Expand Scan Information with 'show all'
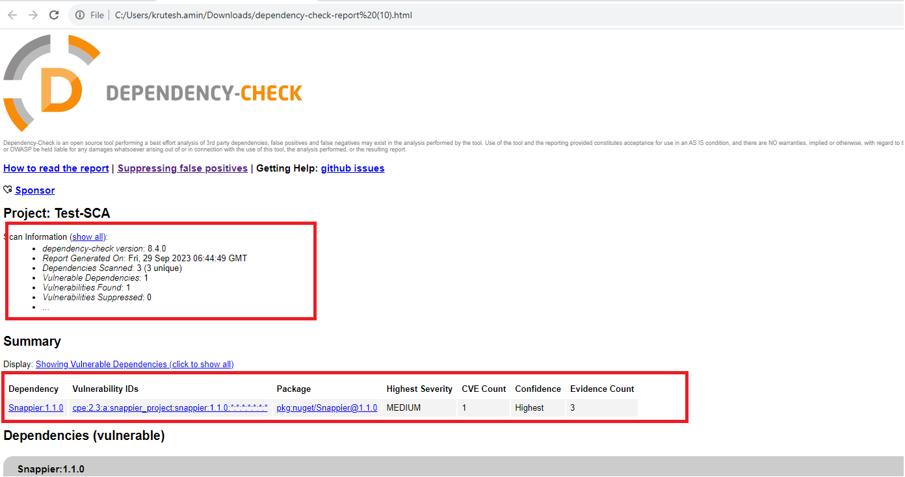 [x=88, y=237]
